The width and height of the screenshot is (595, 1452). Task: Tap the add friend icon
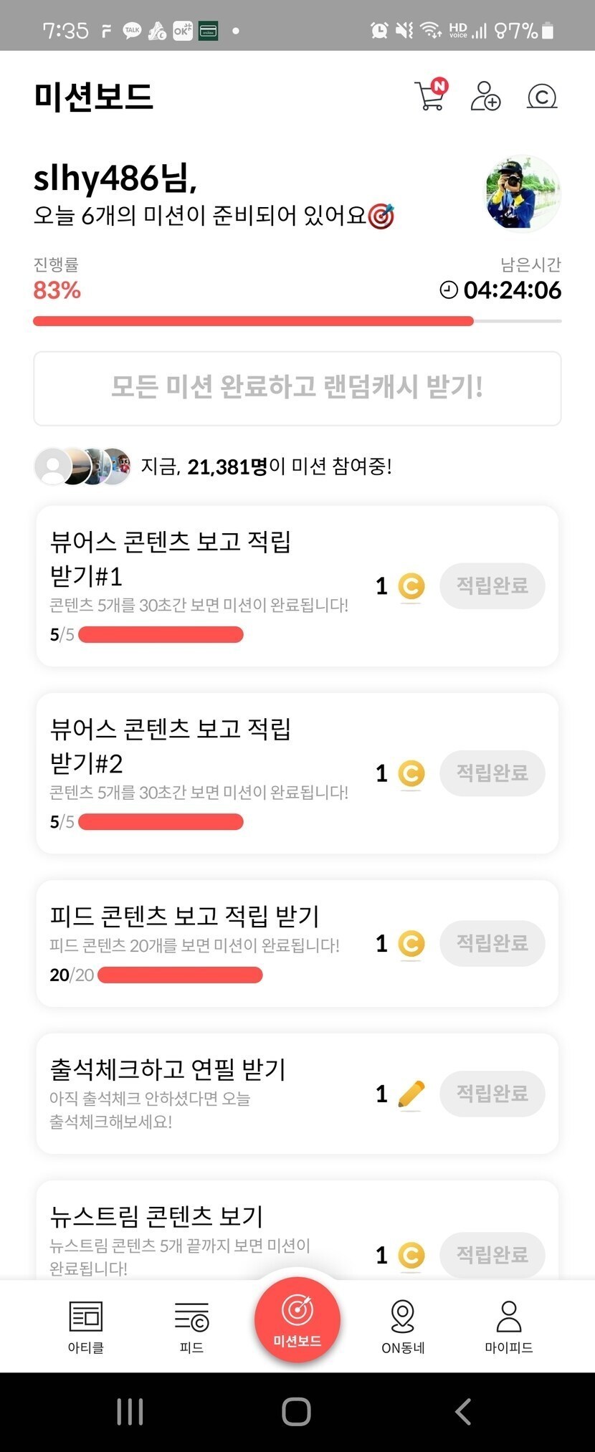click(x=485, y=96)
